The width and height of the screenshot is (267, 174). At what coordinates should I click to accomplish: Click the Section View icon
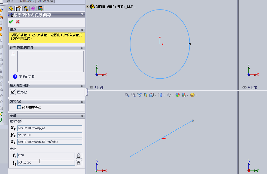(145, 95)
